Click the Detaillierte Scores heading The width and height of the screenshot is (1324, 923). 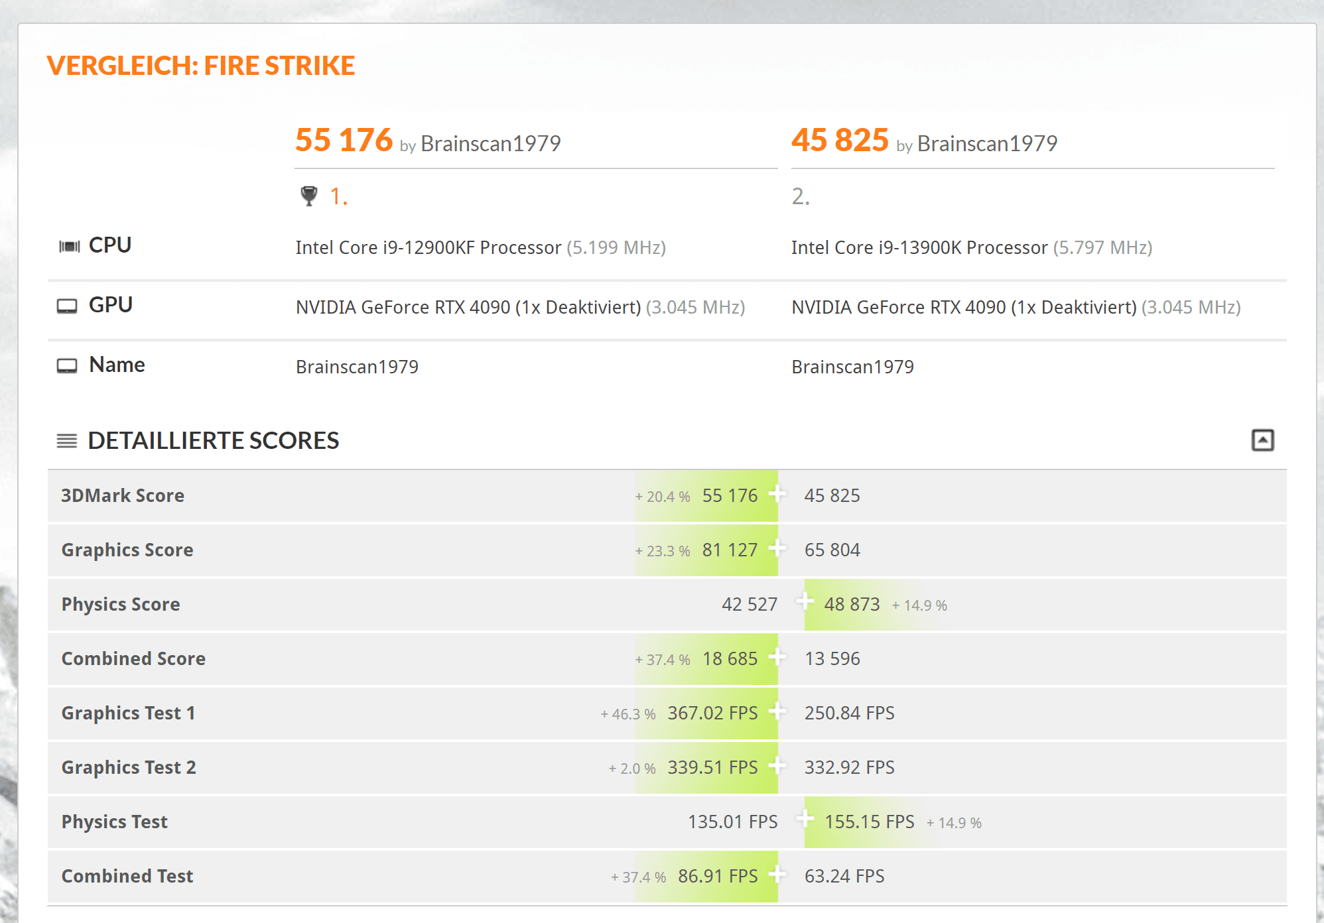click(213, 441)
